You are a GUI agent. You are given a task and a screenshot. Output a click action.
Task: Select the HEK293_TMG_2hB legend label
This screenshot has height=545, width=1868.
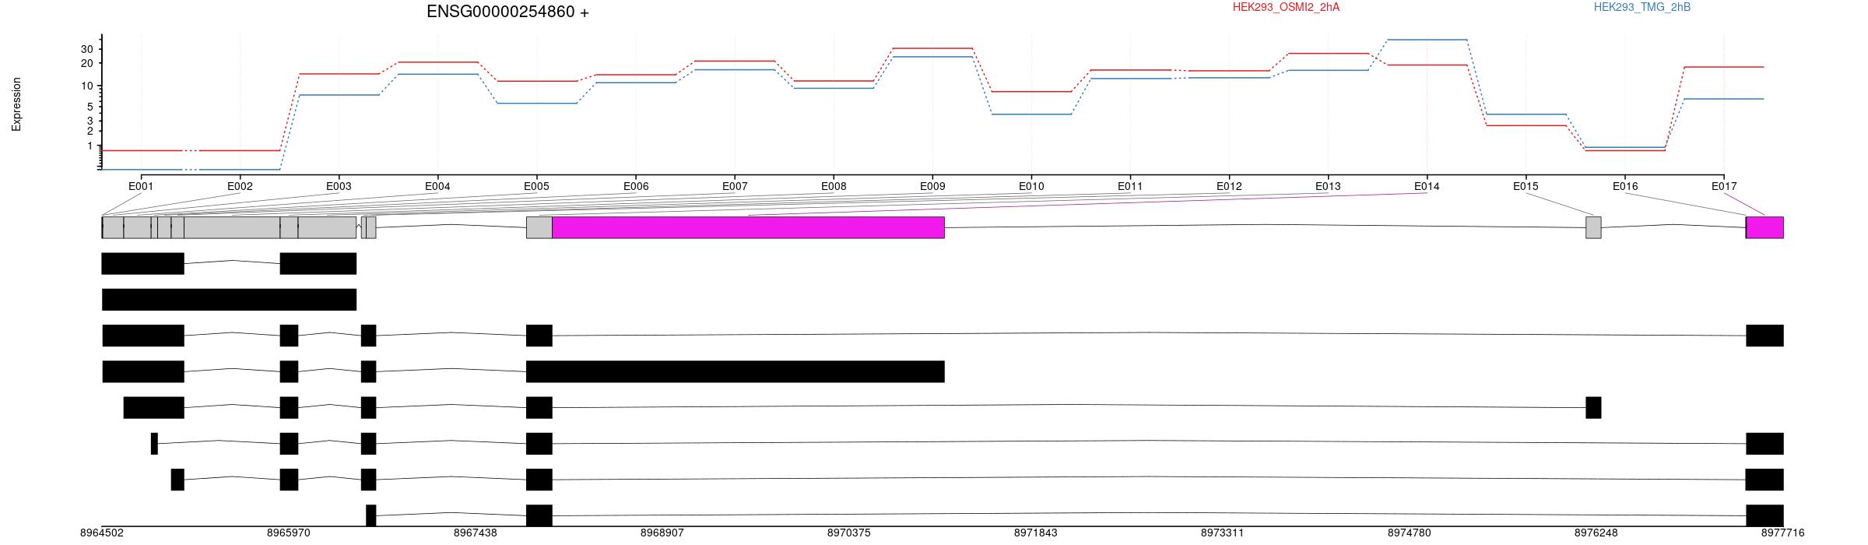1642,7
